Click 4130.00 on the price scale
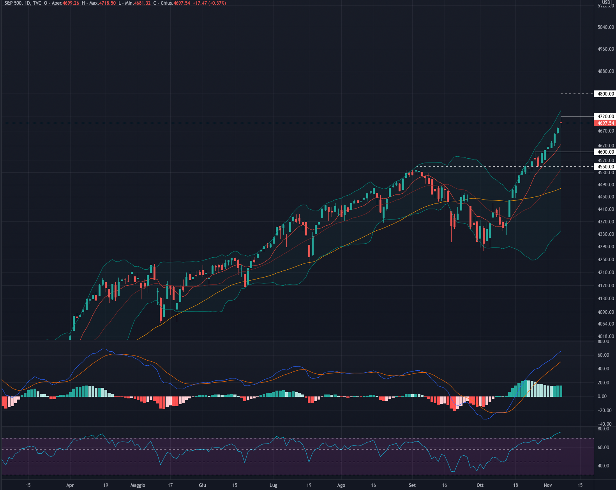Viewport: 616px width, 490px height. [606, 299]
